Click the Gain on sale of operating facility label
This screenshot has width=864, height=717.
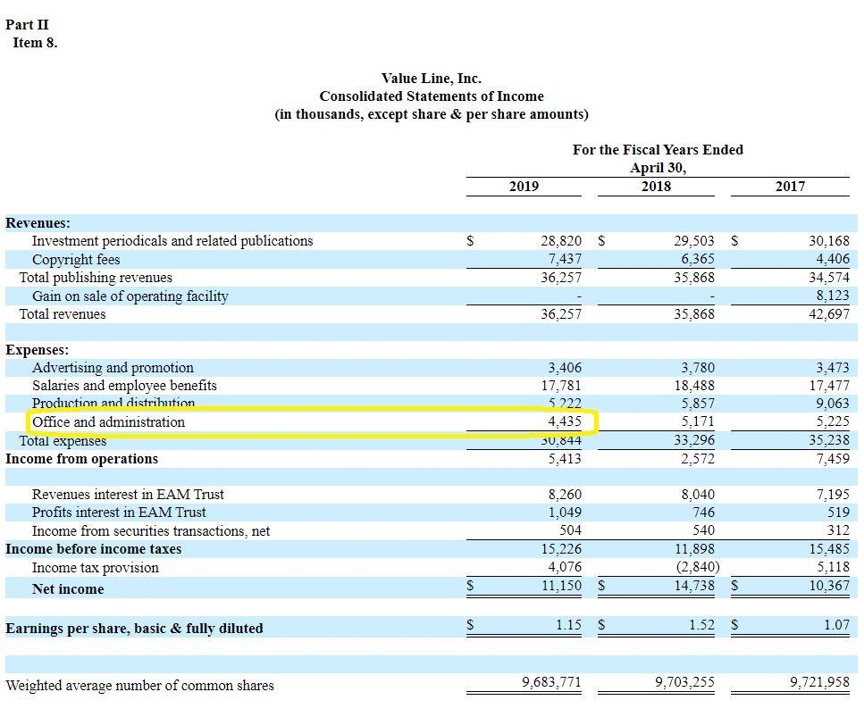point(130,296)
